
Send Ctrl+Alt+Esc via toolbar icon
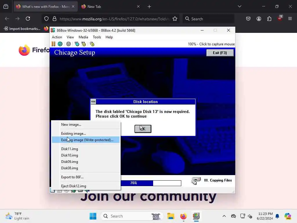84,44
